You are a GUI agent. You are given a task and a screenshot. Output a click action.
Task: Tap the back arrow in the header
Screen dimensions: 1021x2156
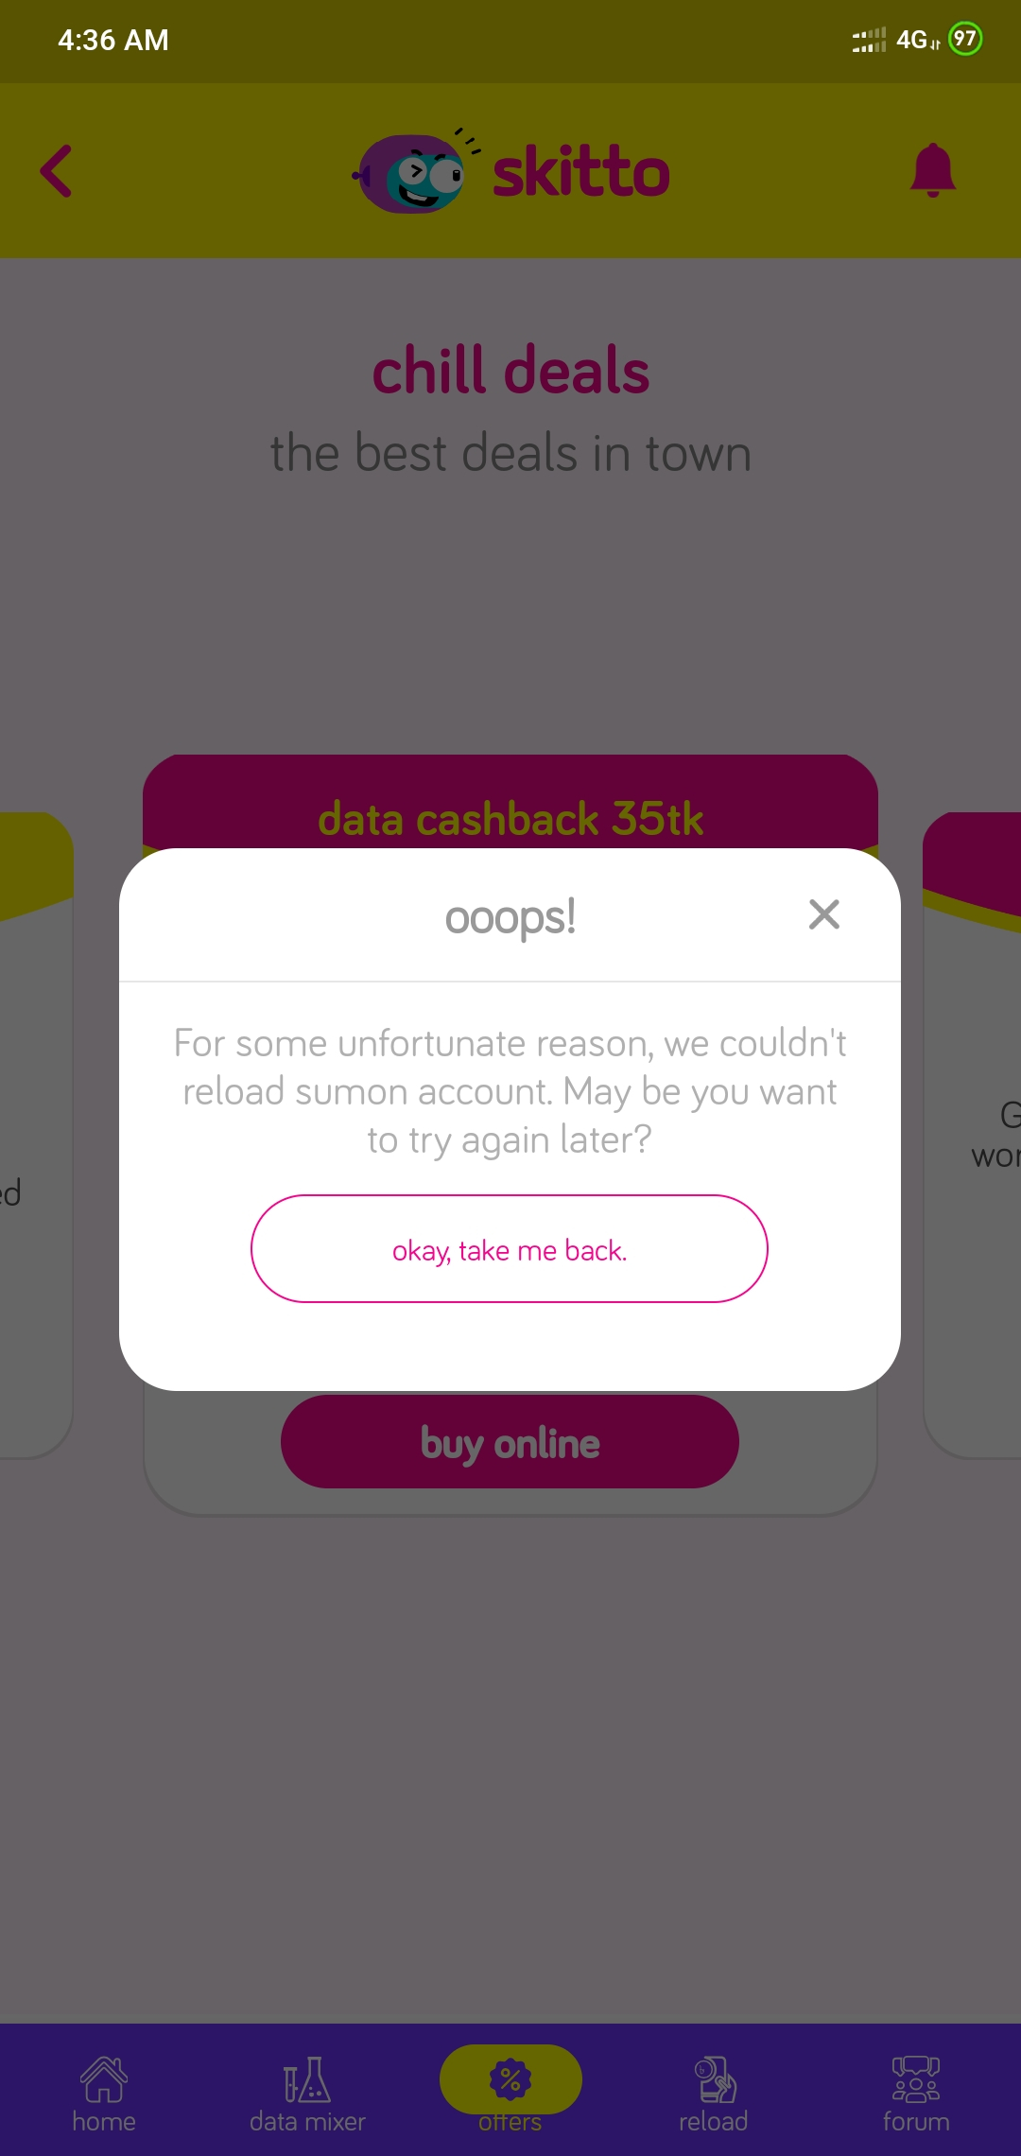click(56, 171)
